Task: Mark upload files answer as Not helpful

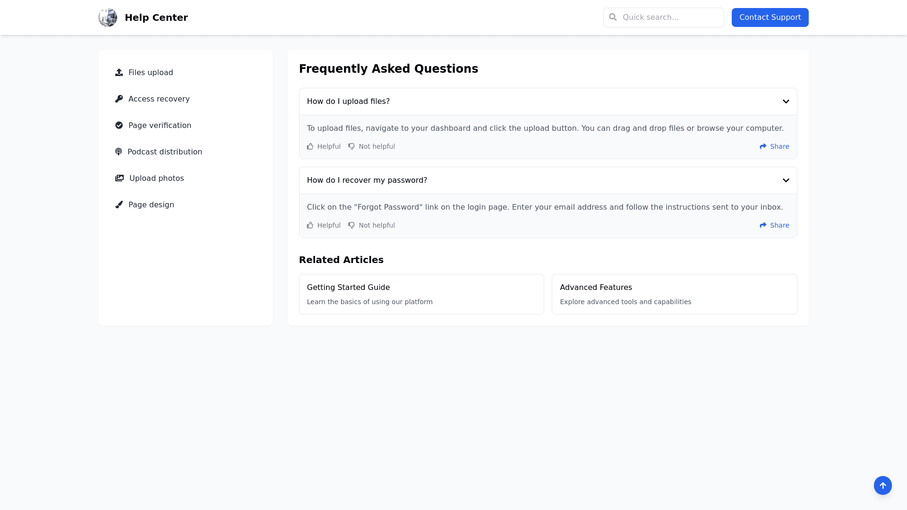Action: click(x=371, y=146)
